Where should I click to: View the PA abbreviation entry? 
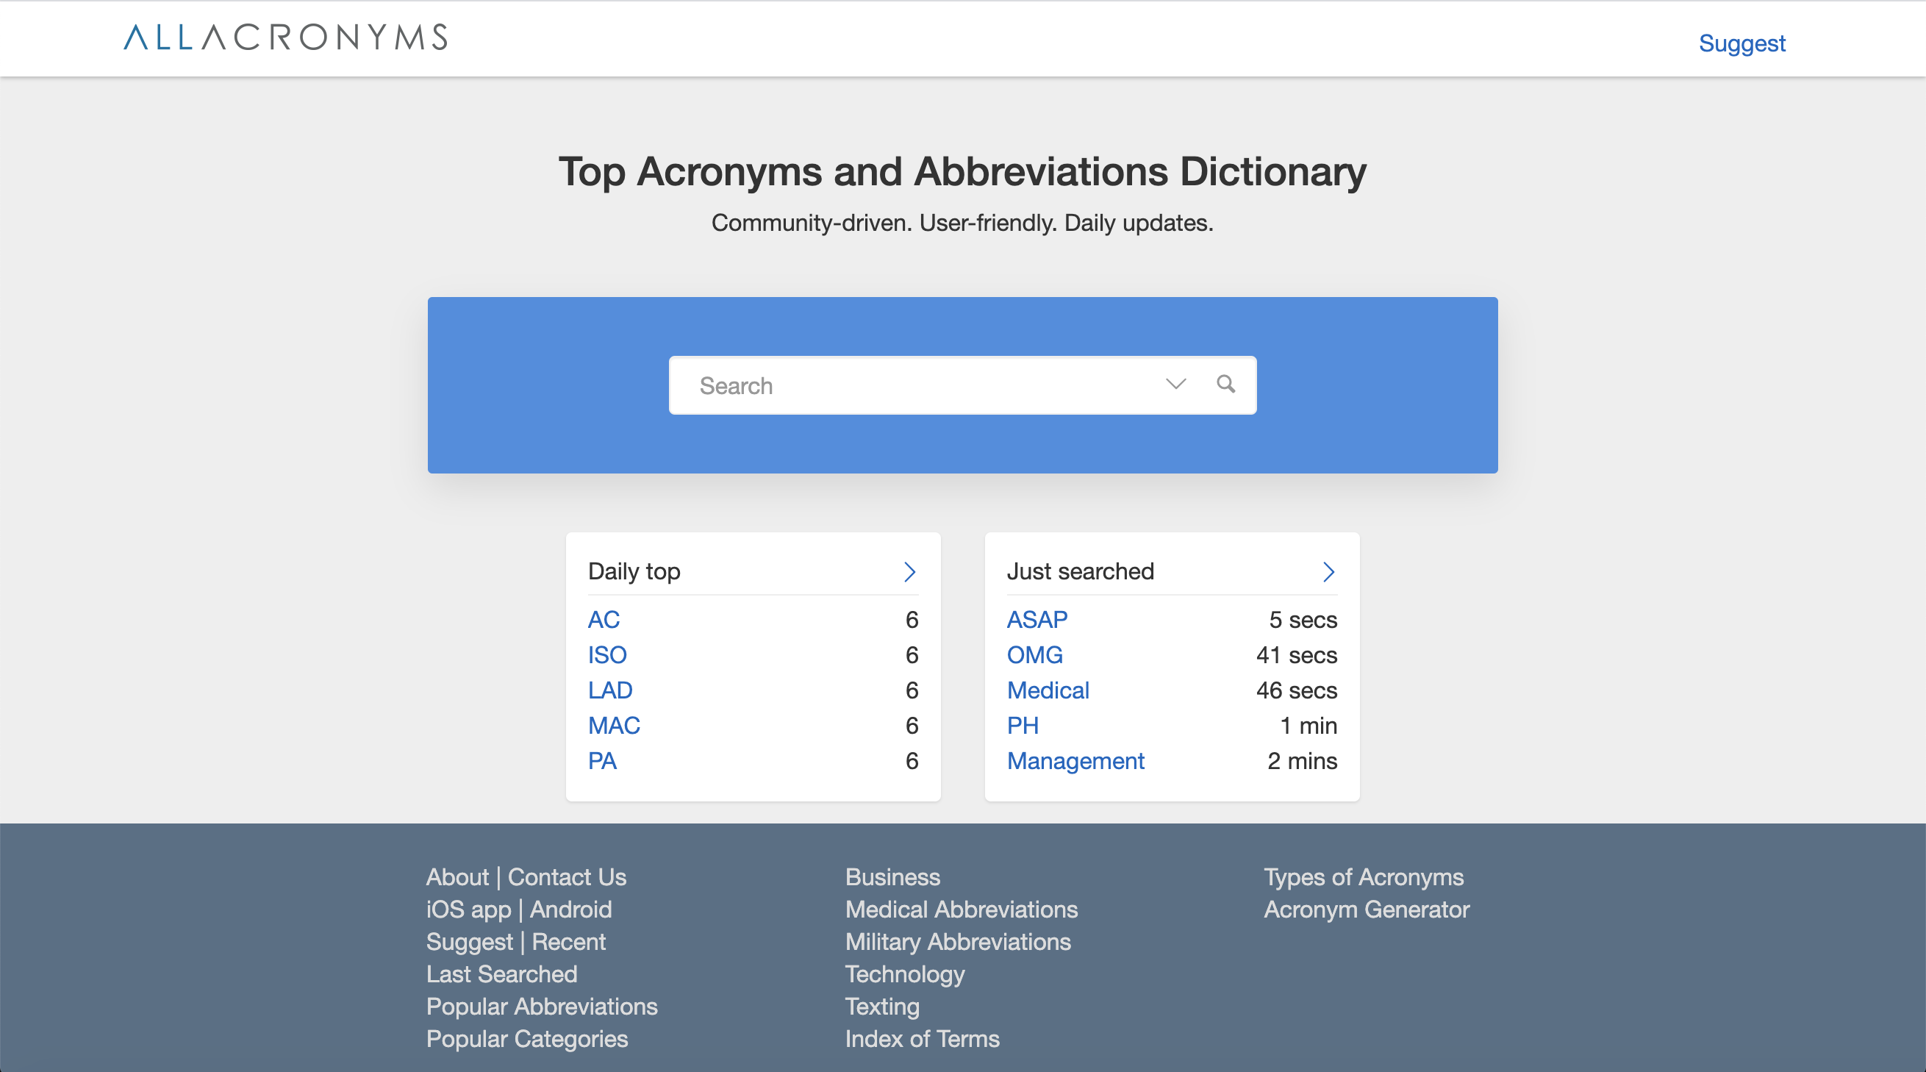coord(602,760)
